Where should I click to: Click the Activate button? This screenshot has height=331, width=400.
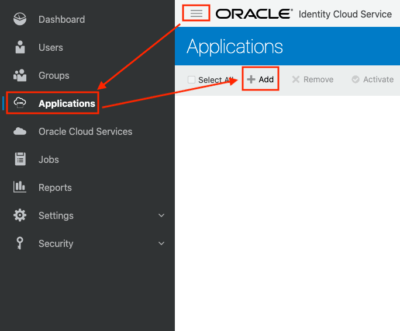373,79
